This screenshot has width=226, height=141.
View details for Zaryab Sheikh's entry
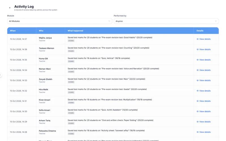tap(203, 80)
